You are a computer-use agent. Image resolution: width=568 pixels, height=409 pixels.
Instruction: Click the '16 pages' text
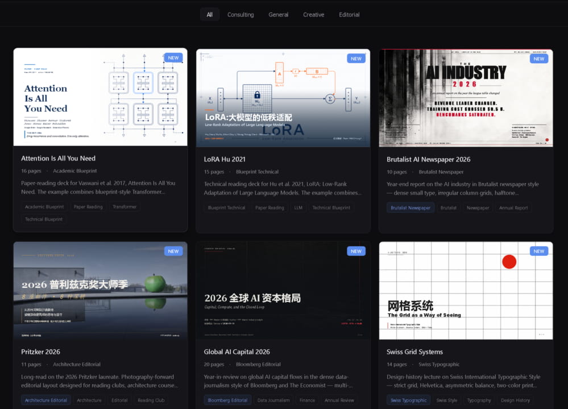click(x=31, y=171)
